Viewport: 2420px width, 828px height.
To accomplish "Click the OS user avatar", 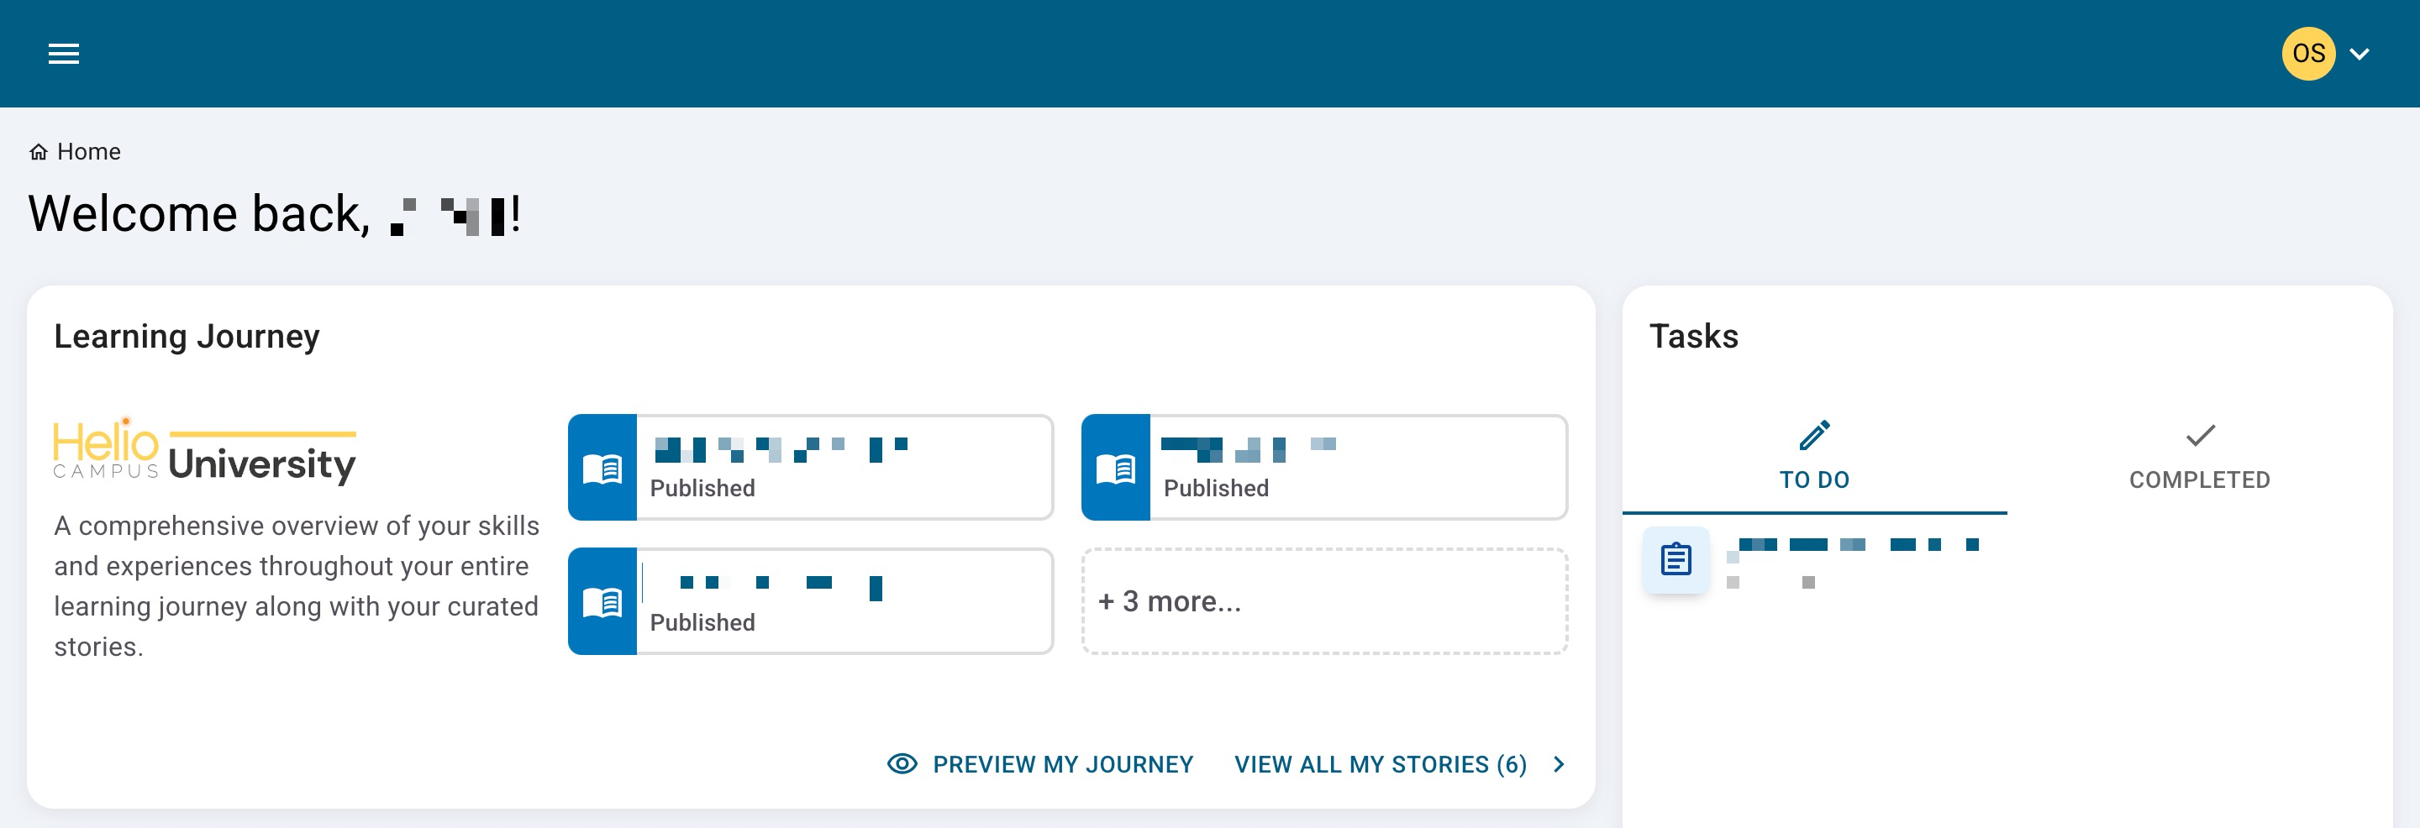I will coord(2307,54).
